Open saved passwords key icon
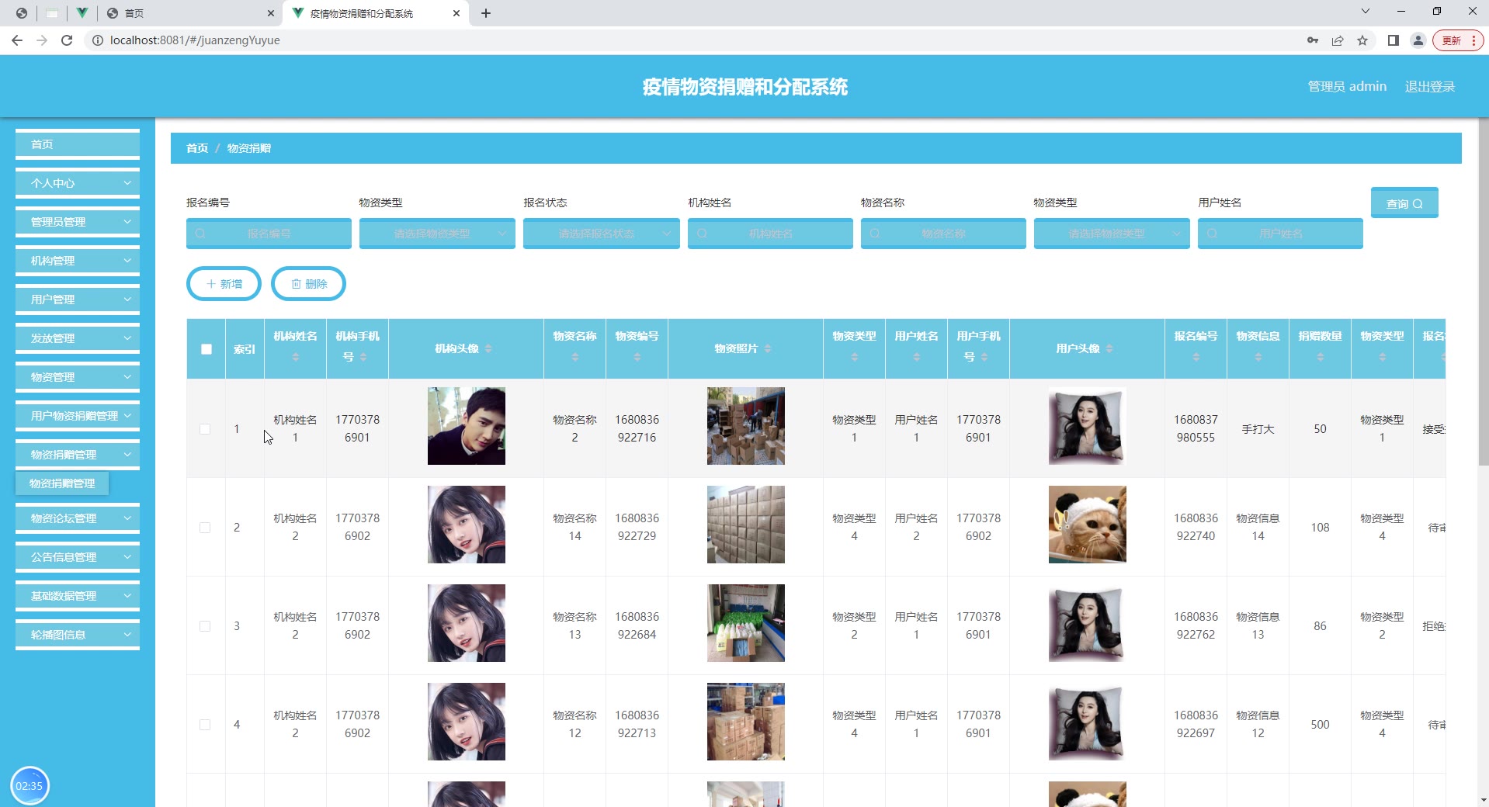The height and width of the screenshot is (807, 1489). pos(1313,40)
